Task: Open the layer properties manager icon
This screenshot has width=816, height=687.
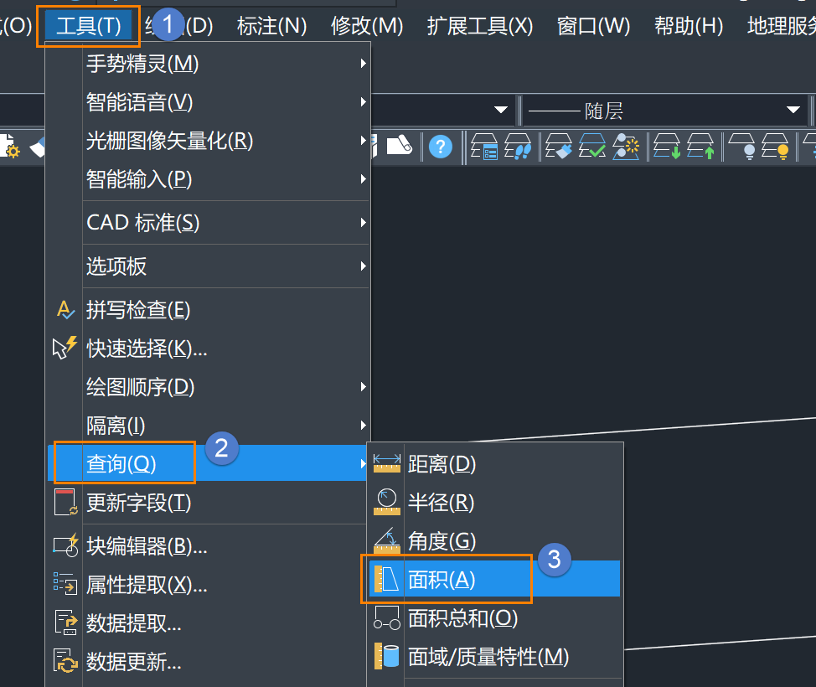Action: click(484, 147)
